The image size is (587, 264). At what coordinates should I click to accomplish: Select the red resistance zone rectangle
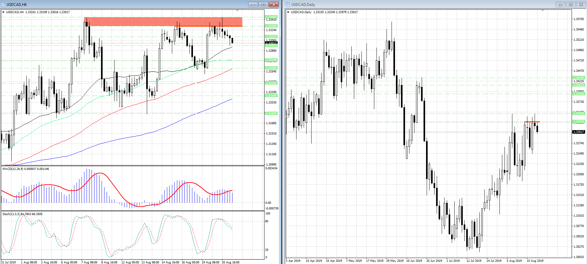pos(163,22)
